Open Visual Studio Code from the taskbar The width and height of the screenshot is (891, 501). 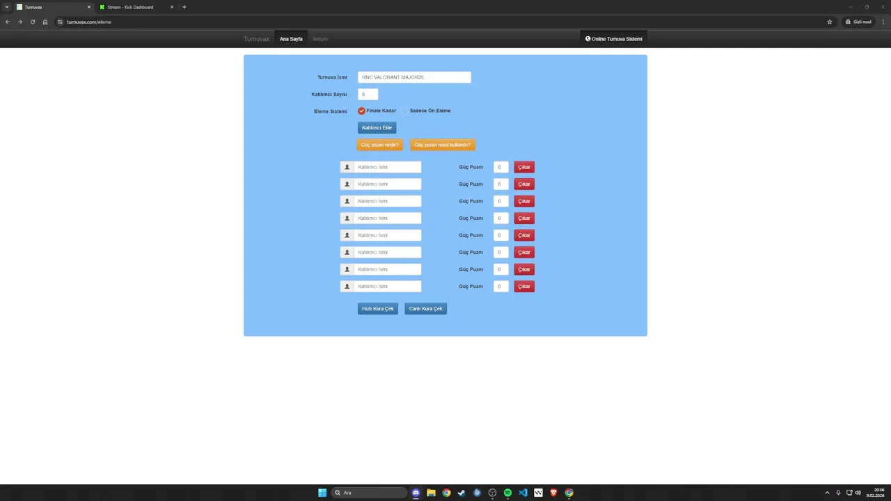pyautogui.click(x=523, y=493)
